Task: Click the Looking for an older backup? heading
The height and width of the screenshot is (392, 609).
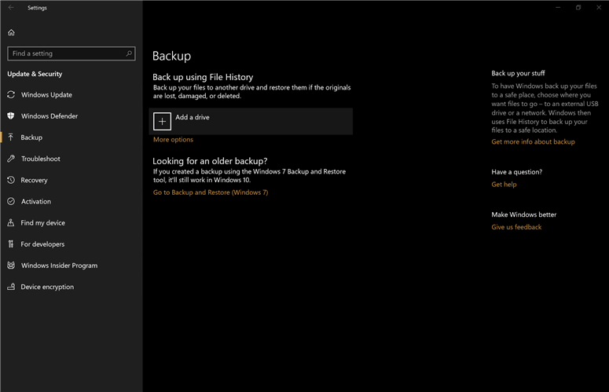Action: (210, 161)
